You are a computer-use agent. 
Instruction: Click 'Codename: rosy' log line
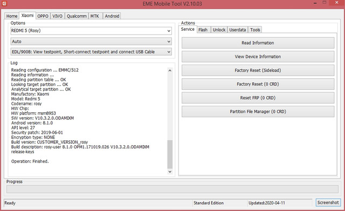(x=26, y=104)
